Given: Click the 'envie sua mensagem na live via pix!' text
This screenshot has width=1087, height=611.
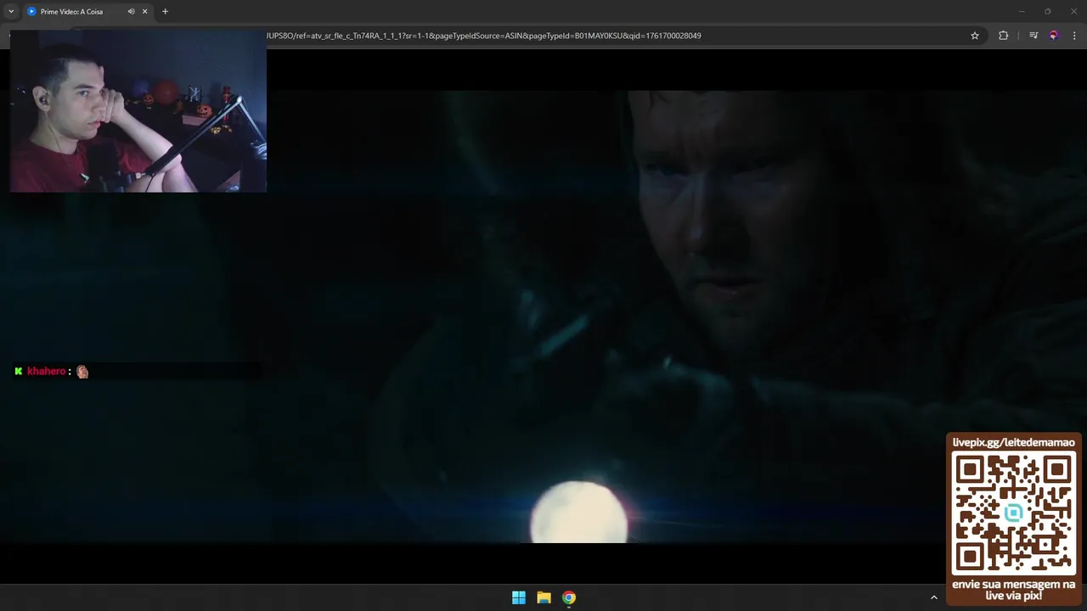Looking at the screenshot, I should [x=1013, y=590].
